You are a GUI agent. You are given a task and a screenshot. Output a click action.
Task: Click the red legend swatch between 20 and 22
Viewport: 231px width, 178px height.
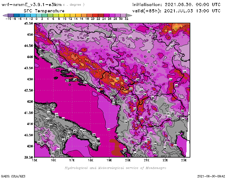click(95, 15)
